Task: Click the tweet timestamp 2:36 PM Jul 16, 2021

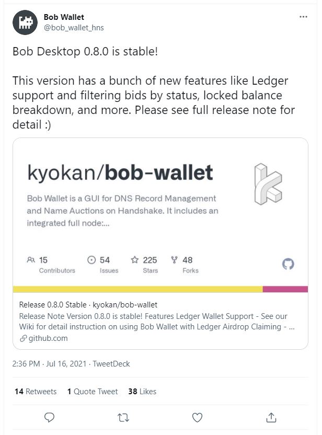Action: (50, 363)
